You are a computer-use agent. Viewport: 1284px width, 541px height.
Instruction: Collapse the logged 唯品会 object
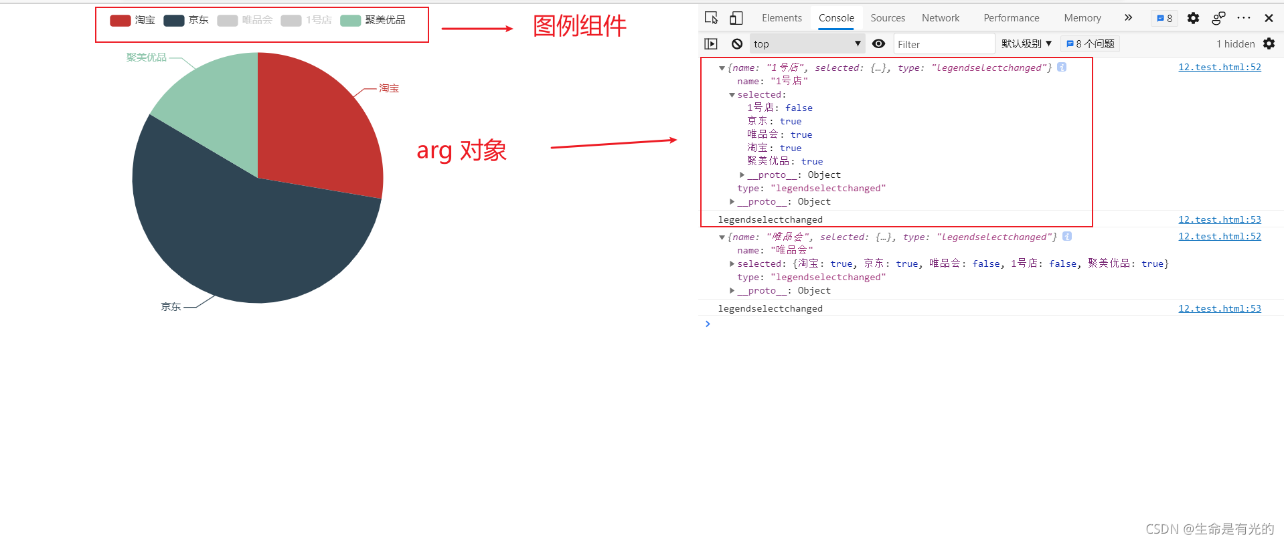click(x=722, y=237)
